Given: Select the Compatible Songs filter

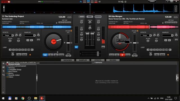Looking at the screenshot, I should [15, 70].
